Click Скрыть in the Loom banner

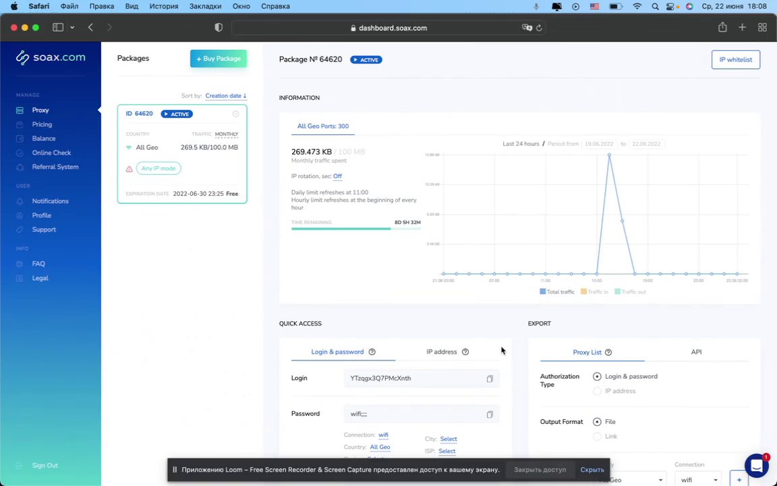(592, 470)
